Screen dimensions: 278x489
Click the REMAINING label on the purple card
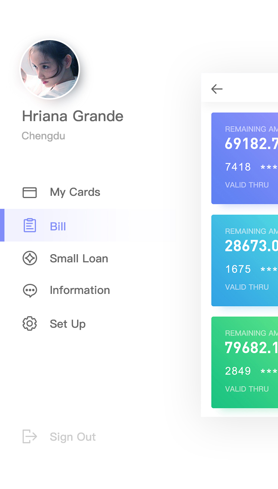tap(251, 129)
